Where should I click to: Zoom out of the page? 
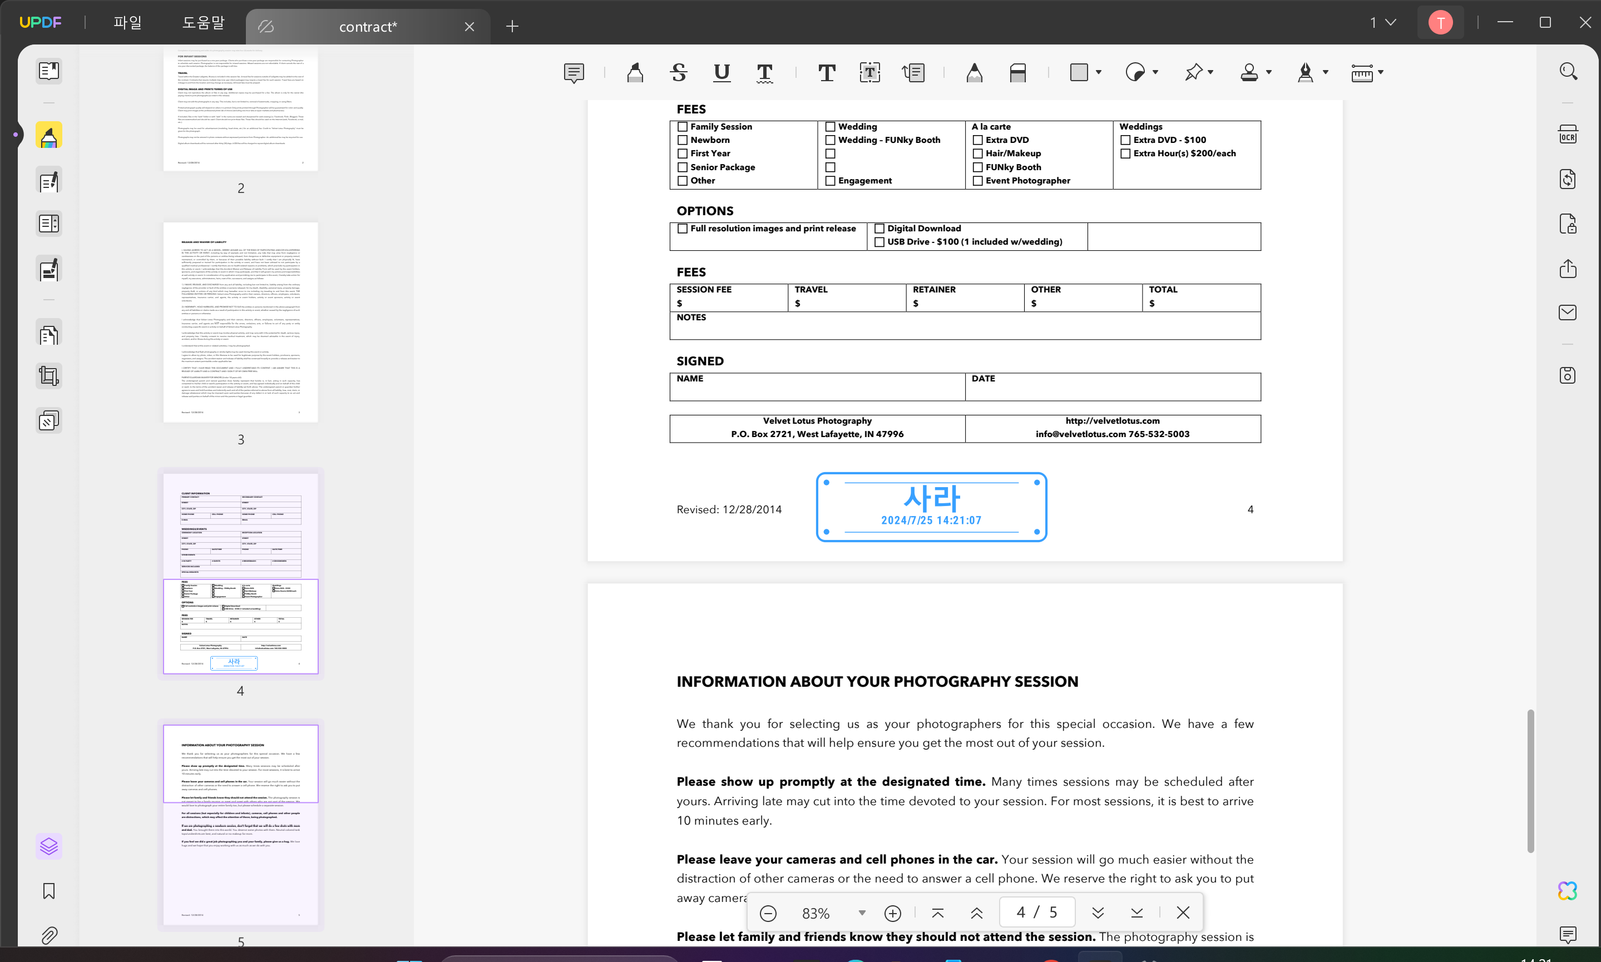coord(768,914)
